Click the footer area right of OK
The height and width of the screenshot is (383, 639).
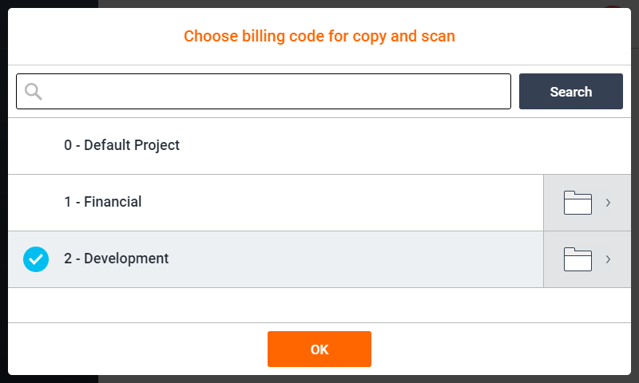pos(503,349)
